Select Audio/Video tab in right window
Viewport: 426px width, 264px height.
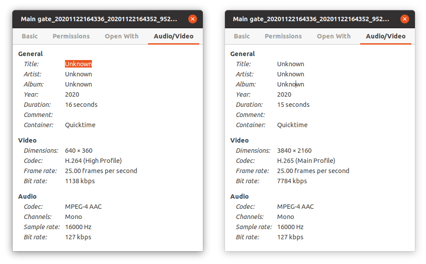[385, 36]
